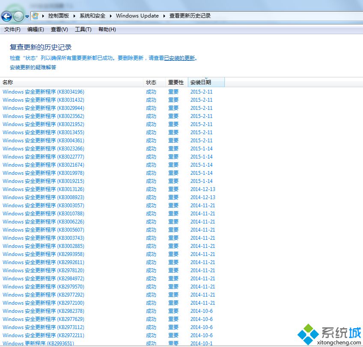Click date 2014-12-13 in KB3008923 row
363x347 pixels.
(203, 197)
